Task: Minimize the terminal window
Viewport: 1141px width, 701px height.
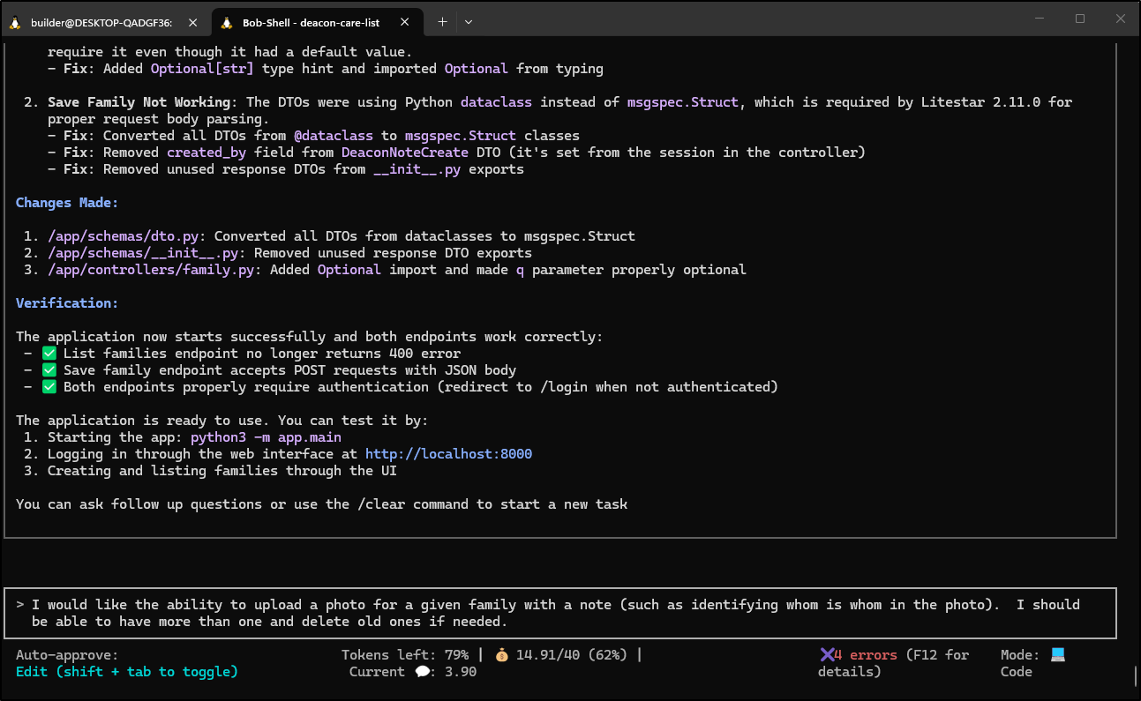Action: click(x=1039, y=19)
